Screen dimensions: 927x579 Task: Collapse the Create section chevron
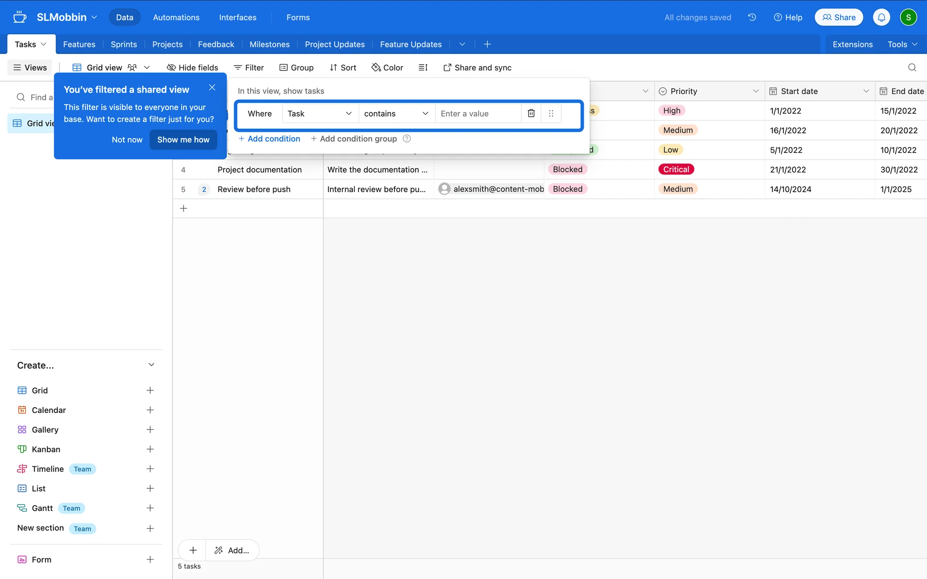(151, 365)
